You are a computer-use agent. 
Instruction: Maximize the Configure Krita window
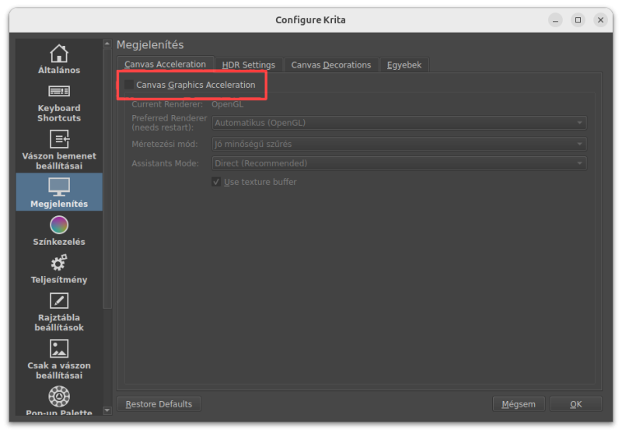click(x=578, y=20)
